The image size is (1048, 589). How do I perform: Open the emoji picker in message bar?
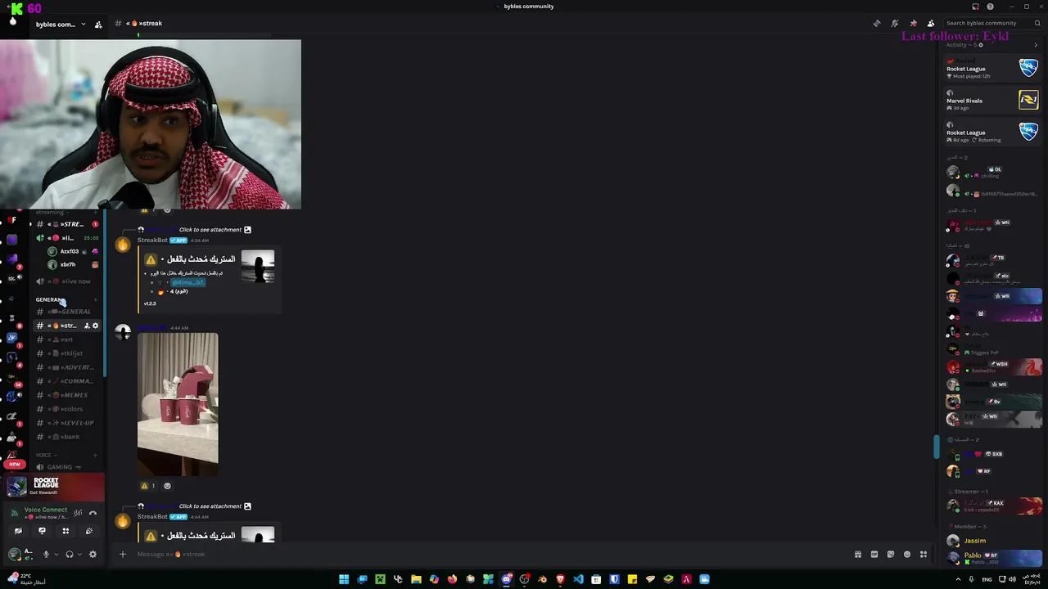point(906,554)
